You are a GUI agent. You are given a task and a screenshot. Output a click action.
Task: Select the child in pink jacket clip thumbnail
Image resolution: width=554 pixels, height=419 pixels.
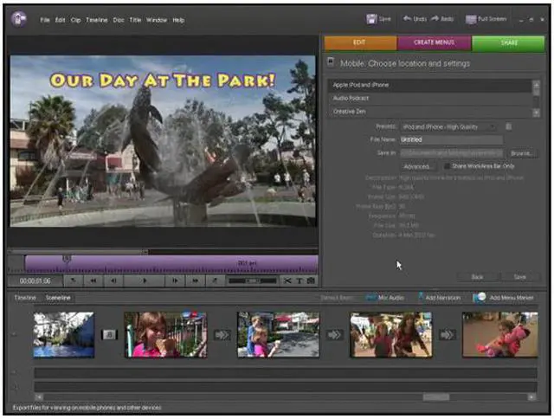coord(500,334)
